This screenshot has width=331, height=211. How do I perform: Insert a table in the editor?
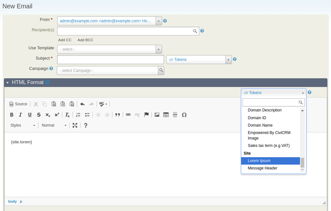[x=166, y=115]
